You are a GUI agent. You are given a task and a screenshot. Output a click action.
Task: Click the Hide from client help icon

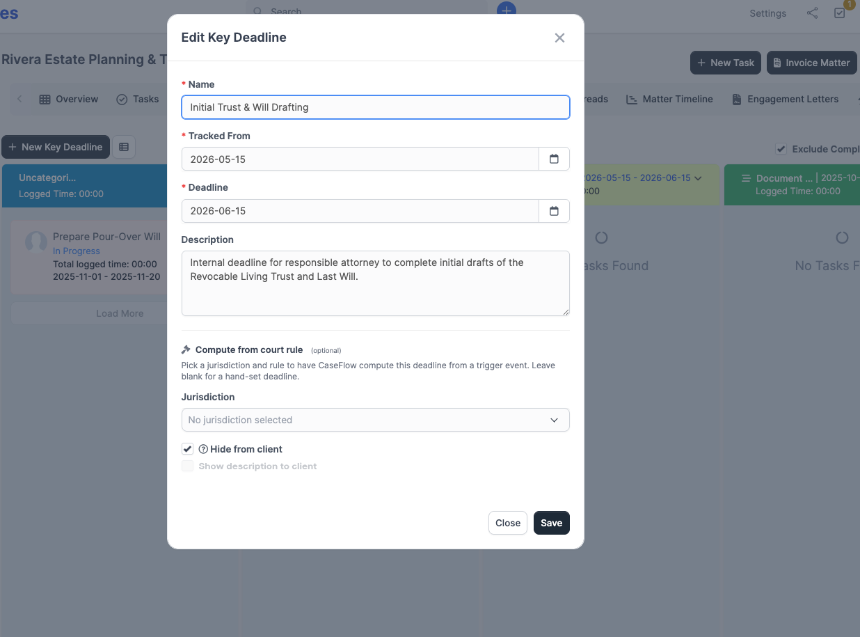[203, 449]
